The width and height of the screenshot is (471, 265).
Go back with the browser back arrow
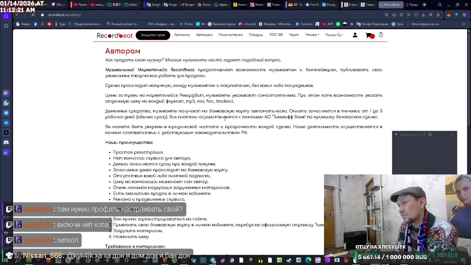(17, 15)
